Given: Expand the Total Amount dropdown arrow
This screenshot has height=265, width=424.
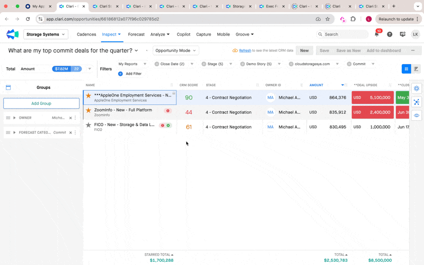Looking at the screenshot, I should (x=90, y=69).
